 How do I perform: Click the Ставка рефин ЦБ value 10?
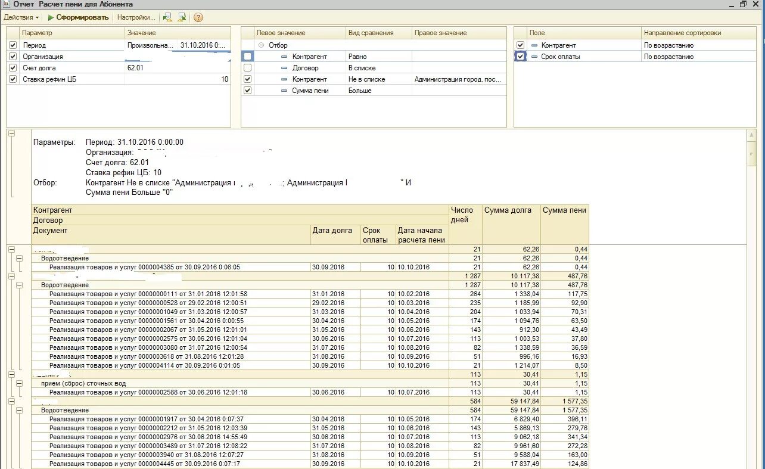178,79
